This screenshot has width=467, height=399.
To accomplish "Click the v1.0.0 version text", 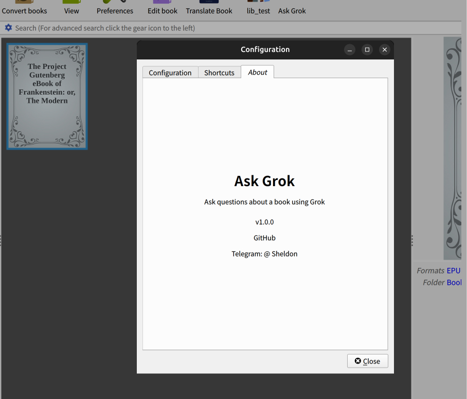I will click(264, 222).
